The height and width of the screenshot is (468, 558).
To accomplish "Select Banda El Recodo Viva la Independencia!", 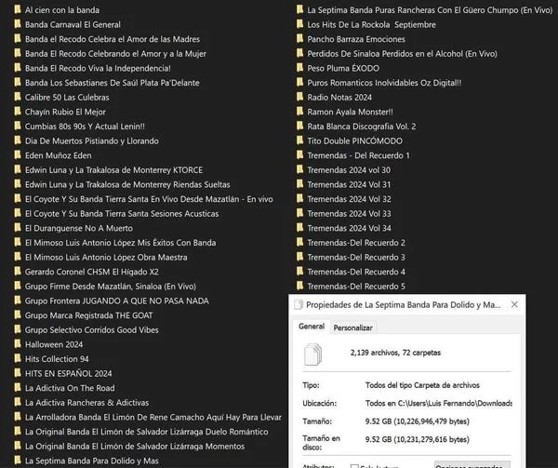I will tap(98, 68).
